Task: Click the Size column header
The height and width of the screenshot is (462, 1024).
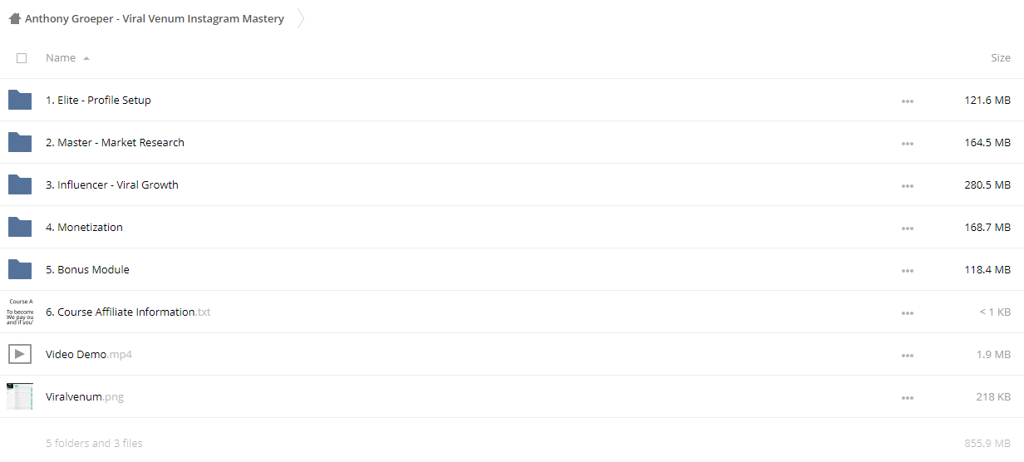Action: point(1001,58)
